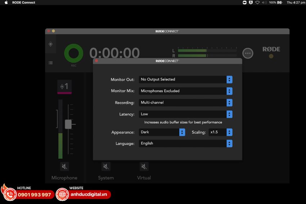The image size is (306, 204).
Task: Open the Monitor Out dropdown
Action: click(185, 80)
